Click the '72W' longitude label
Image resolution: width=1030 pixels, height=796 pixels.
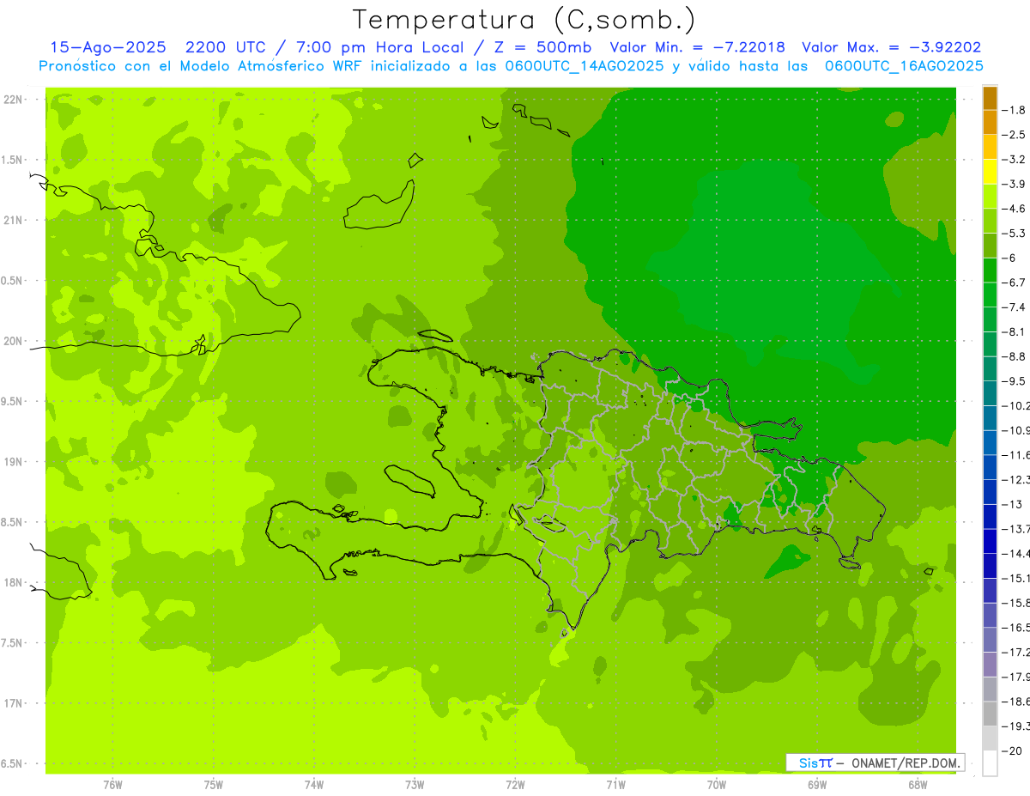(515, 785)
